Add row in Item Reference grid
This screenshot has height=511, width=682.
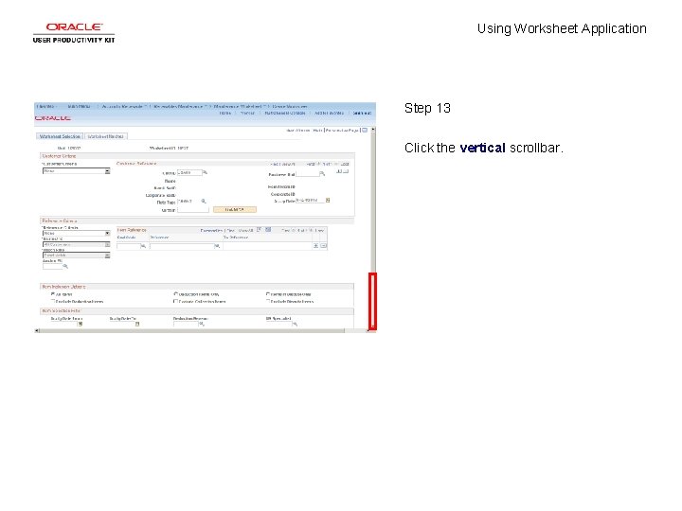[316, 246]
